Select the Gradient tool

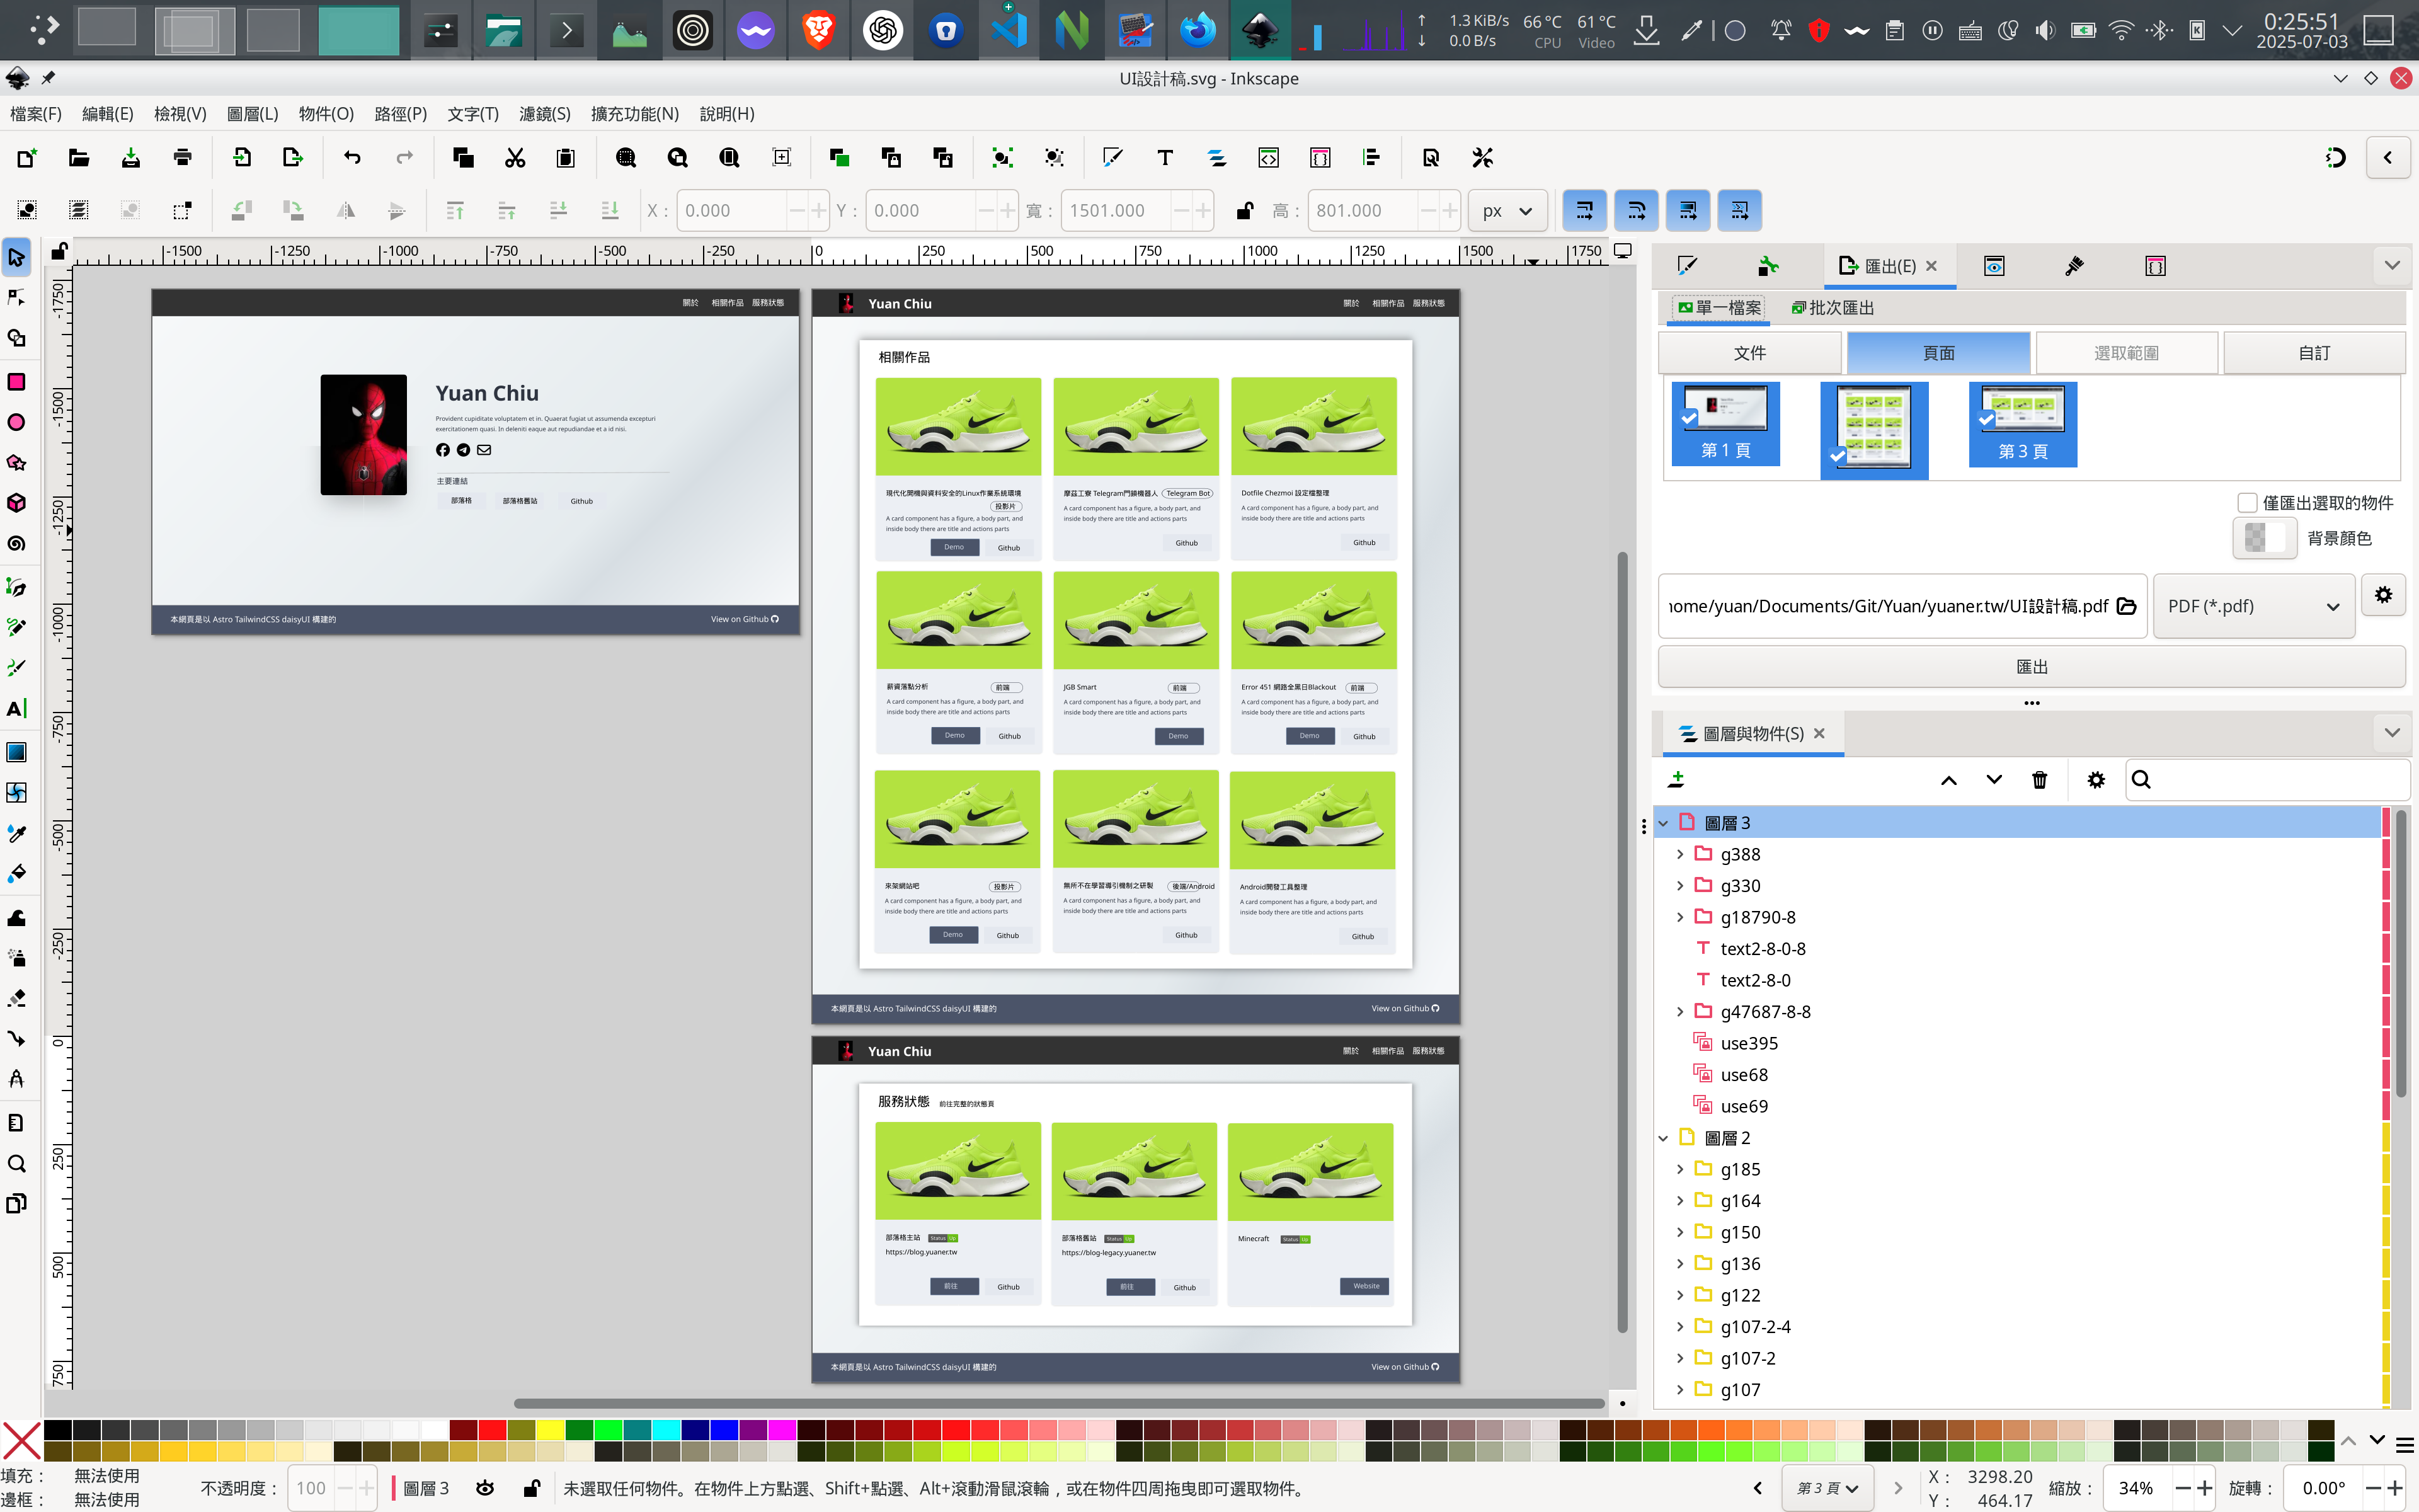[x=17, y=752]
